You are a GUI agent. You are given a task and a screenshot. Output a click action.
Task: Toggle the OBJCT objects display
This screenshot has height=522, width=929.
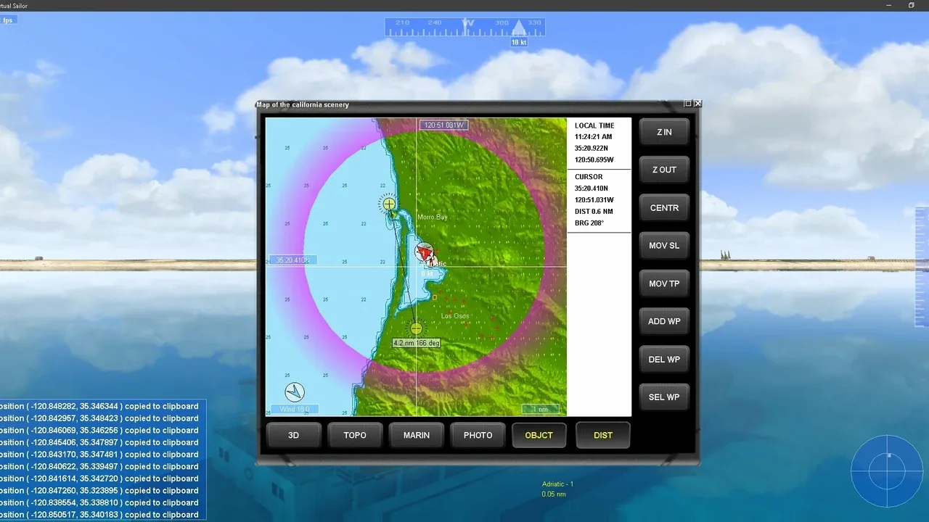pyautogui.click(x=539, y=435)
